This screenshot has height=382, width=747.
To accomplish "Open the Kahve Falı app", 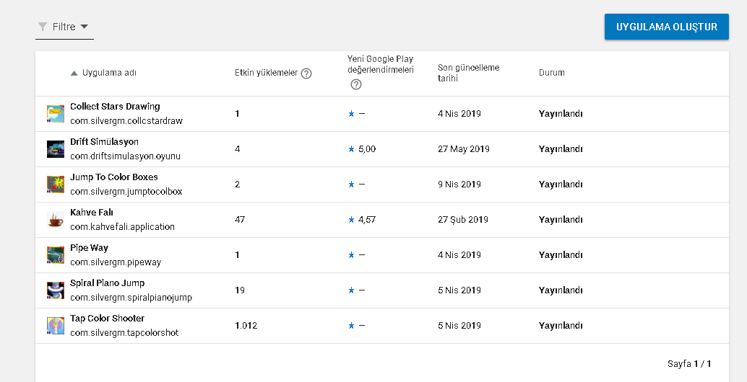I will [x=92, y=213].
